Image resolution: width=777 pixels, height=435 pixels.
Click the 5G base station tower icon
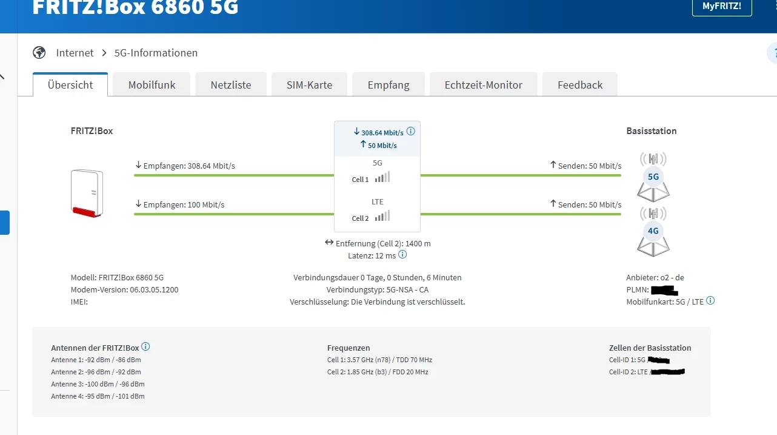coord(653,177)
